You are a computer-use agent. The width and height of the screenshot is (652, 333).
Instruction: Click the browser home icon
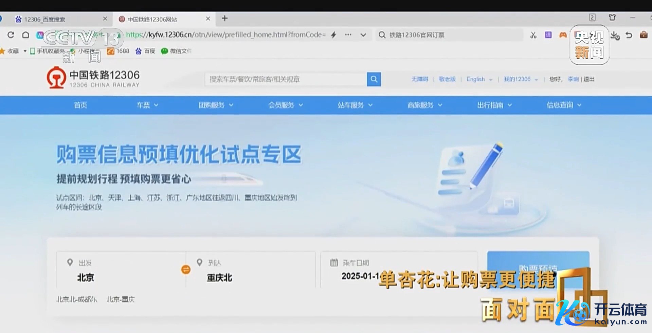(x=25, y=35)
